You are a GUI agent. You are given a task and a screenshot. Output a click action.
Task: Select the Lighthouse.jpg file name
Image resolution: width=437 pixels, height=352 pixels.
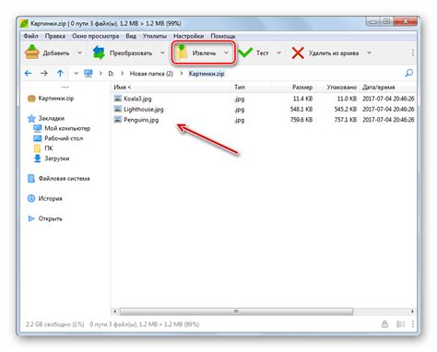(144, 109)
